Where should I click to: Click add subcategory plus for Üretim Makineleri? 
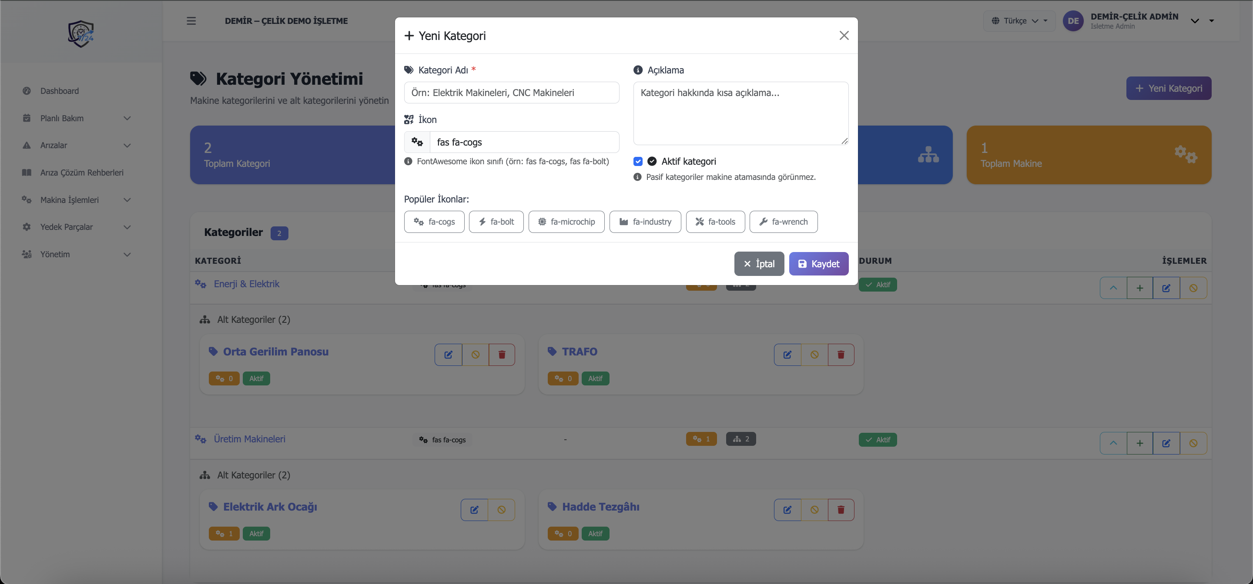(x=1140, y=443)
